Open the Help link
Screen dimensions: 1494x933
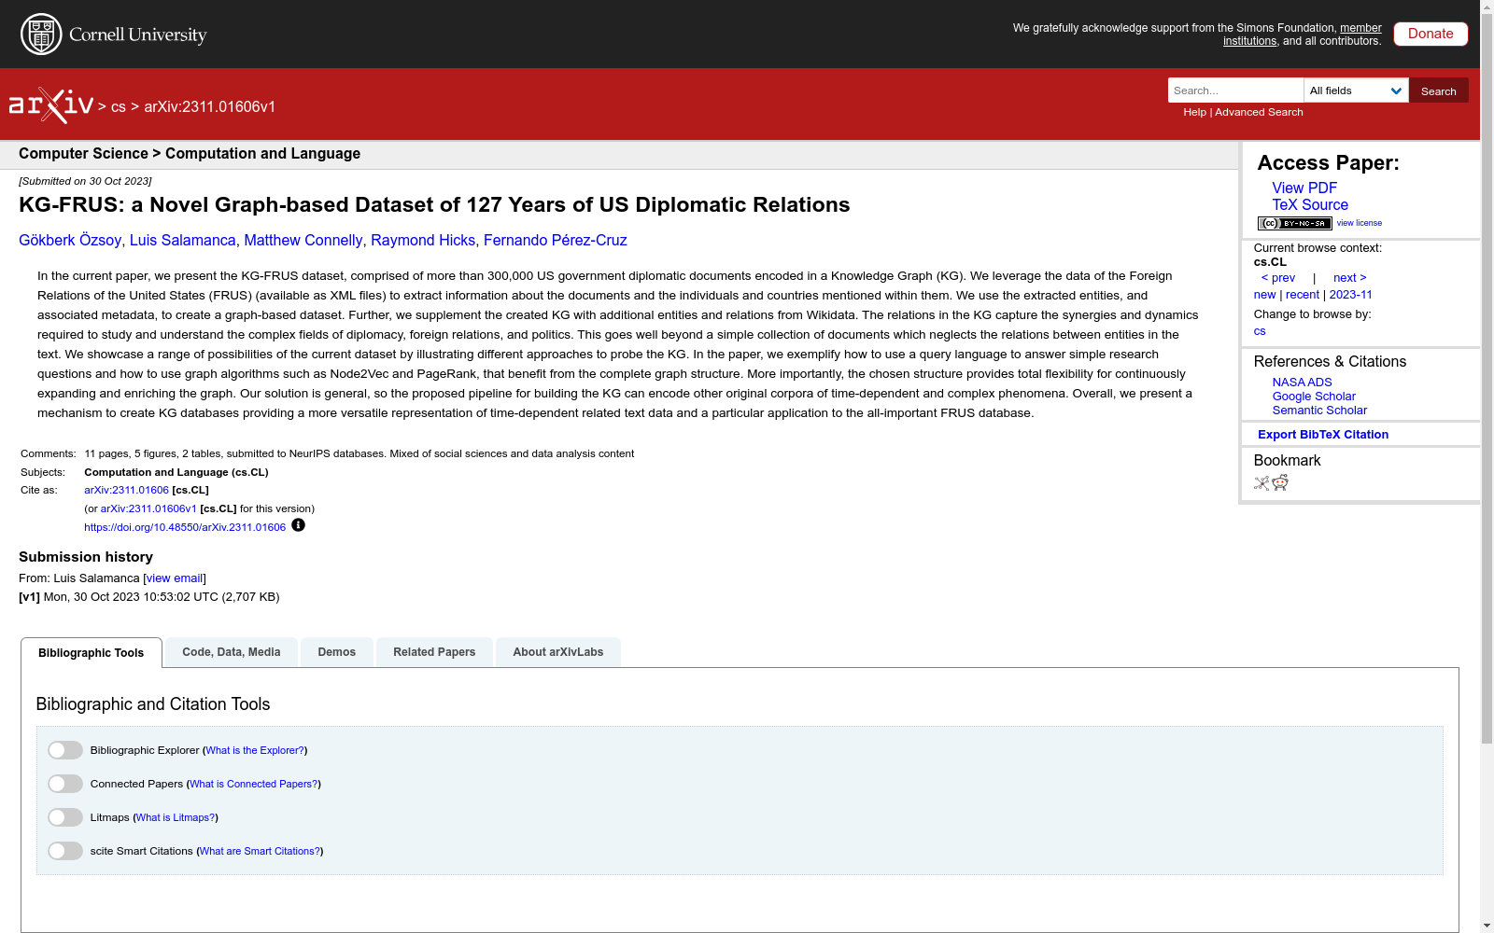click(1194, 112)
